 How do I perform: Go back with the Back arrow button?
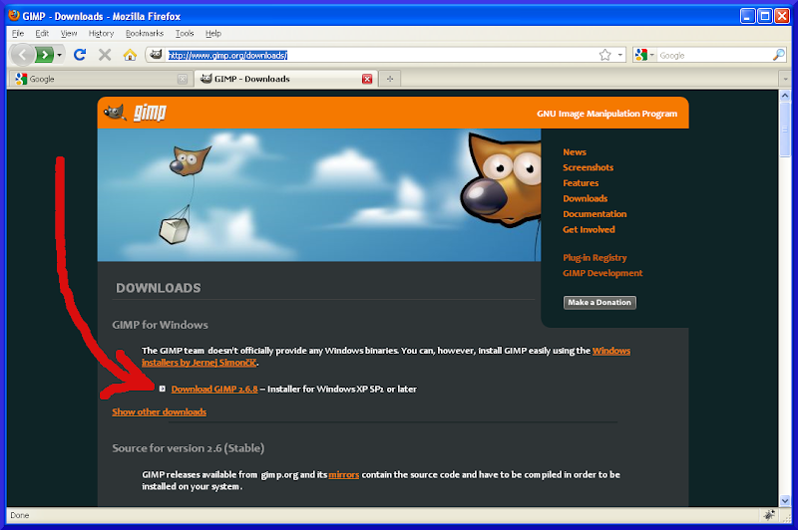coord(22,55)
